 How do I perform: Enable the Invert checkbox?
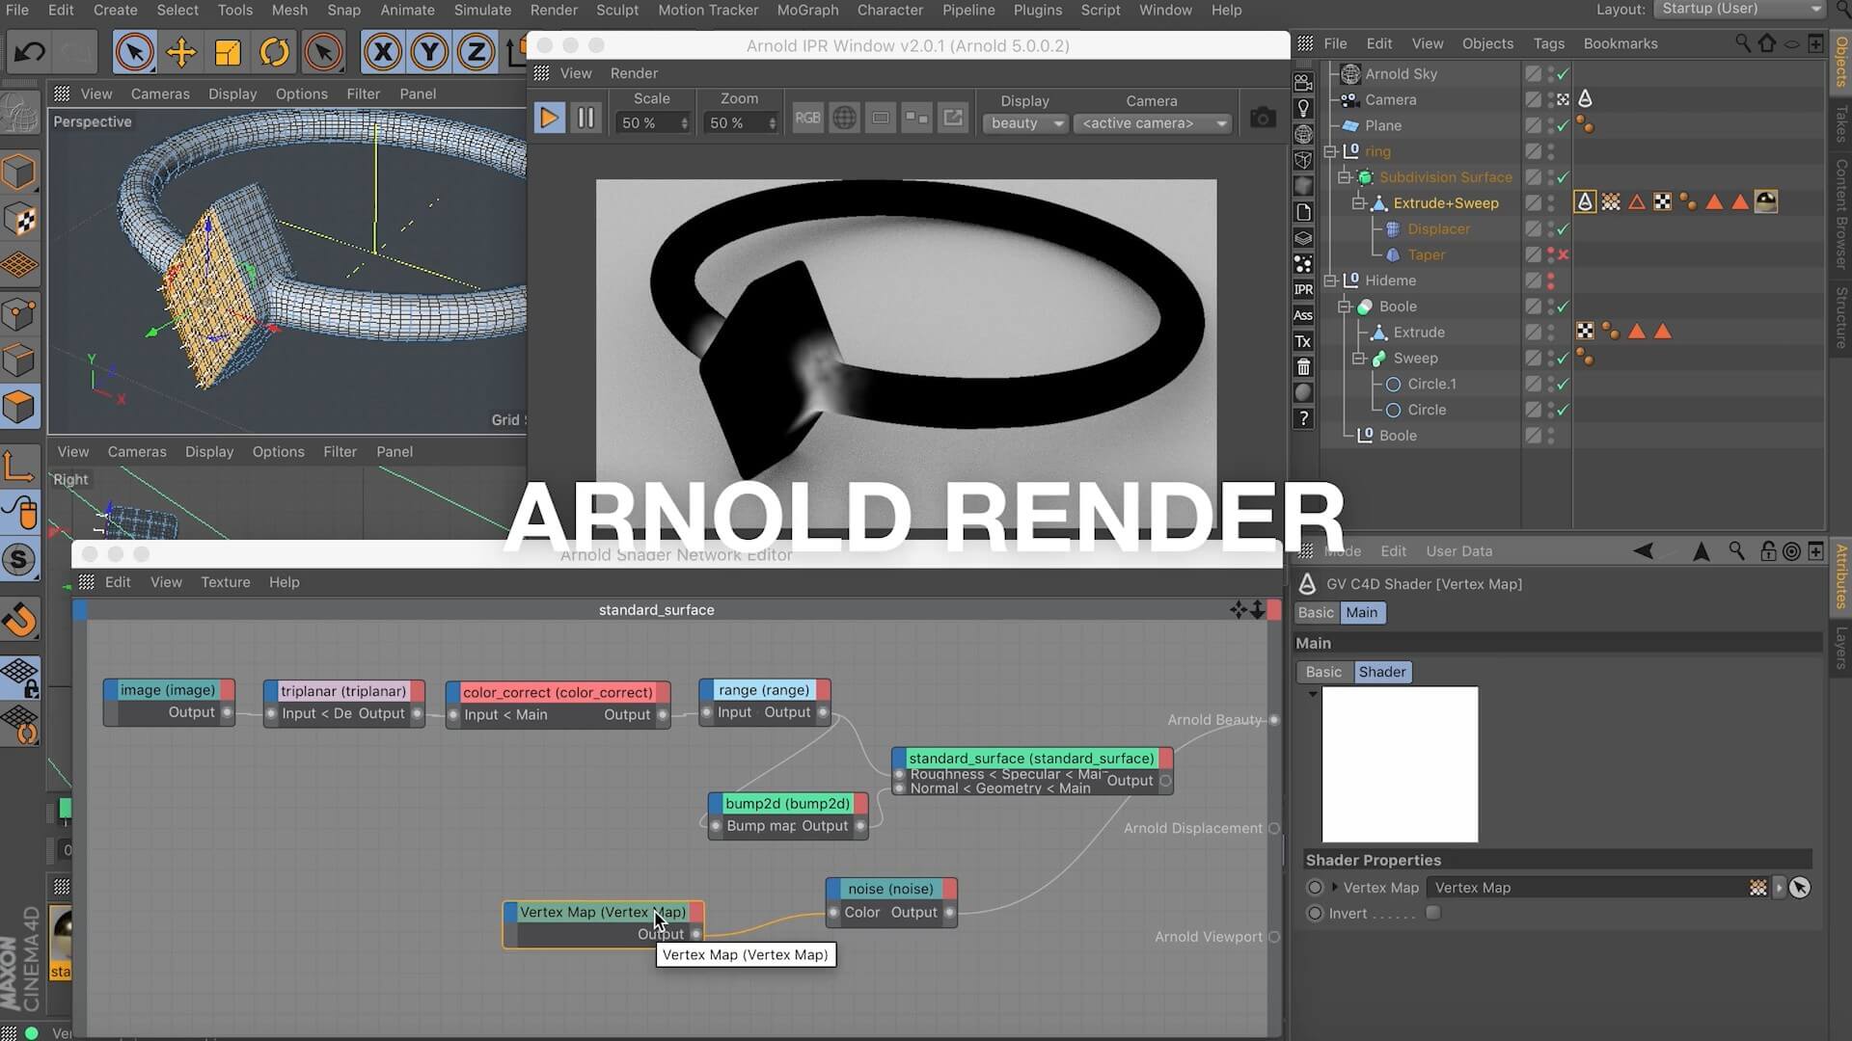[1433, 913]
